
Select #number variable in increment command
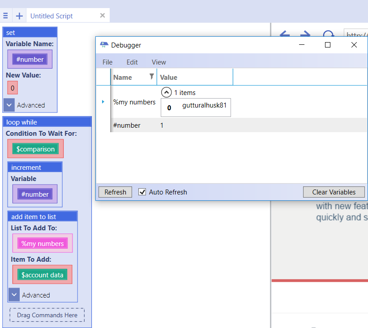coord(35,194)
